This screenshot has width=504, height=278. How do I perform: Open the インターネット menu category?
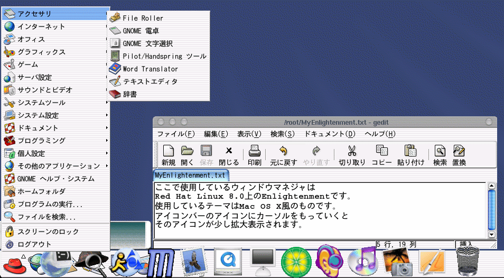(55, 26)
